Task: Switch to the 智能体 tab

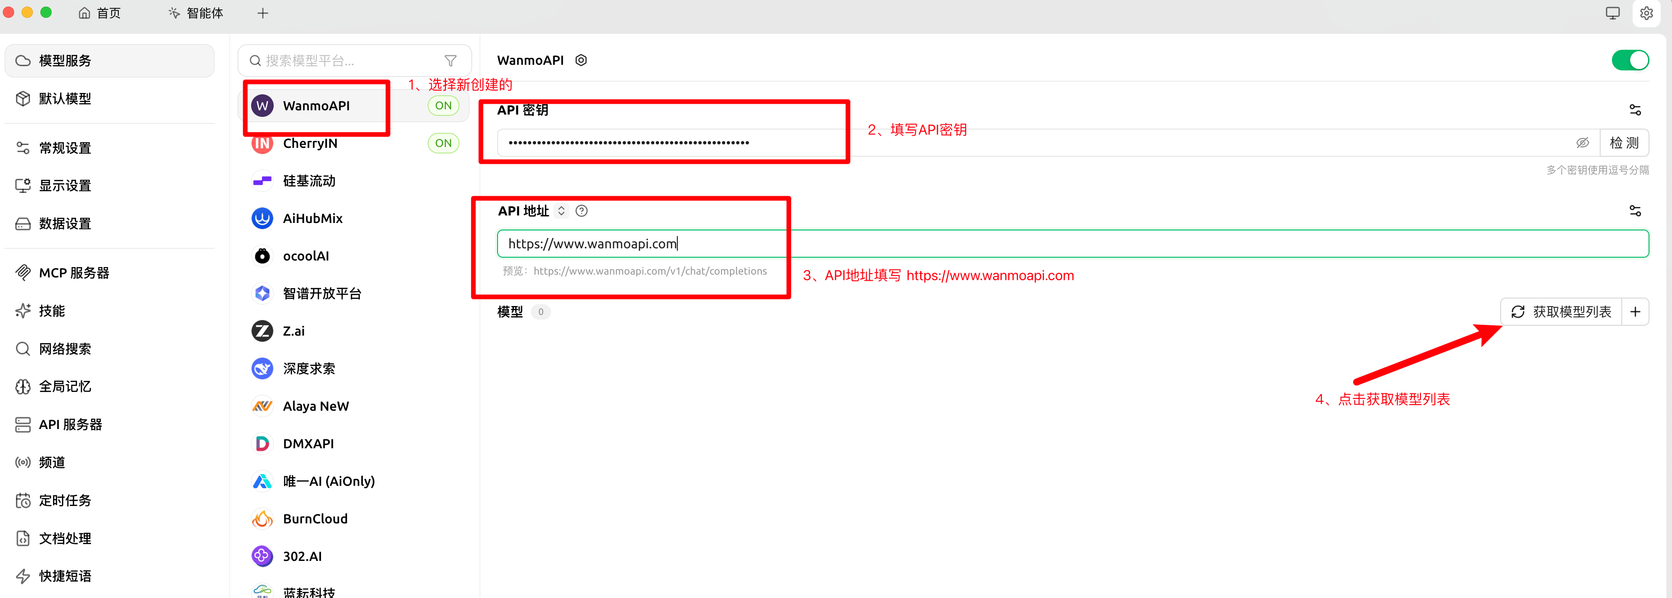Action: (195, 13)
